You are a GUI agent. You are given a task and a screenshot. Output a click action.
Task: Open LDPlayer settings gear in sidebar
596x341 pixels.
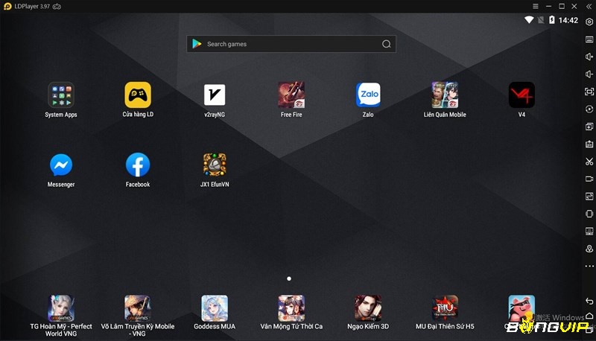pyautogui.click(x=589, y=22)
